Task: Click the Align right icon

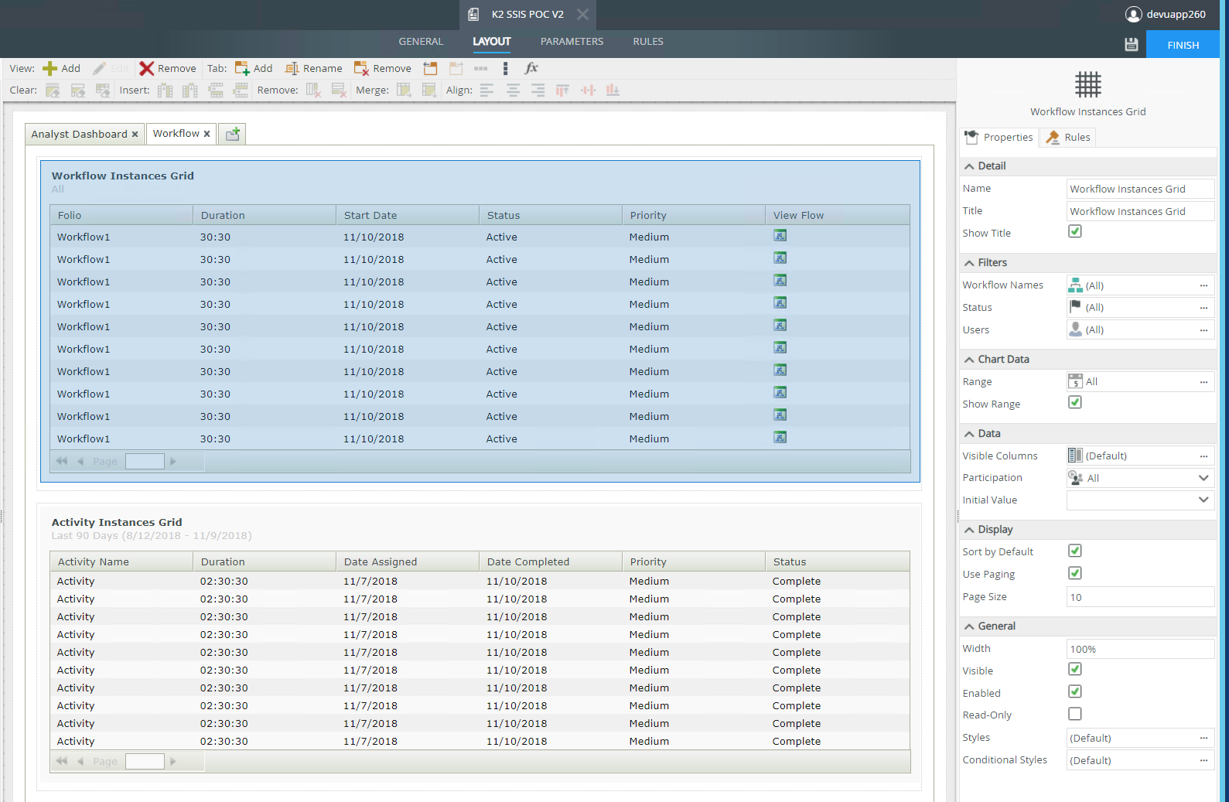Action: [538, 90]
